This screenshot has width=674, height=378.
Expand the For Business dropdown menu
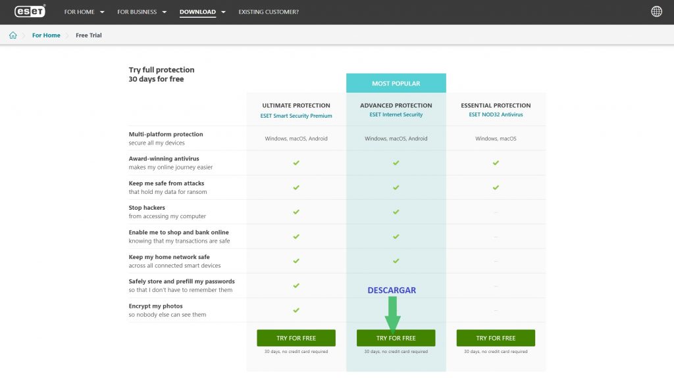pos(142,12)
